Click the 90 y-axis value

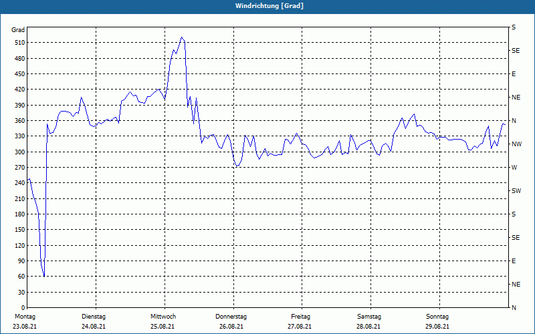point(21,261)
